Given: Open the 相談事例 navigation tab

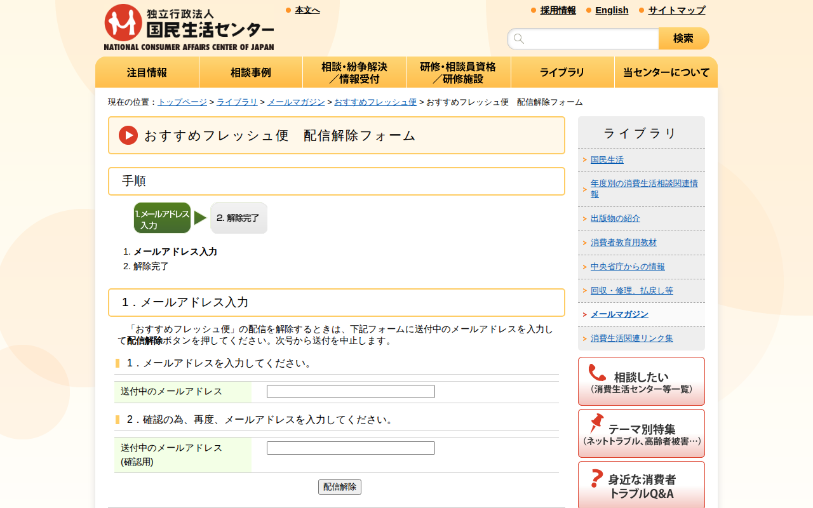Looking at the screenshot, I should tap(251, 72).
